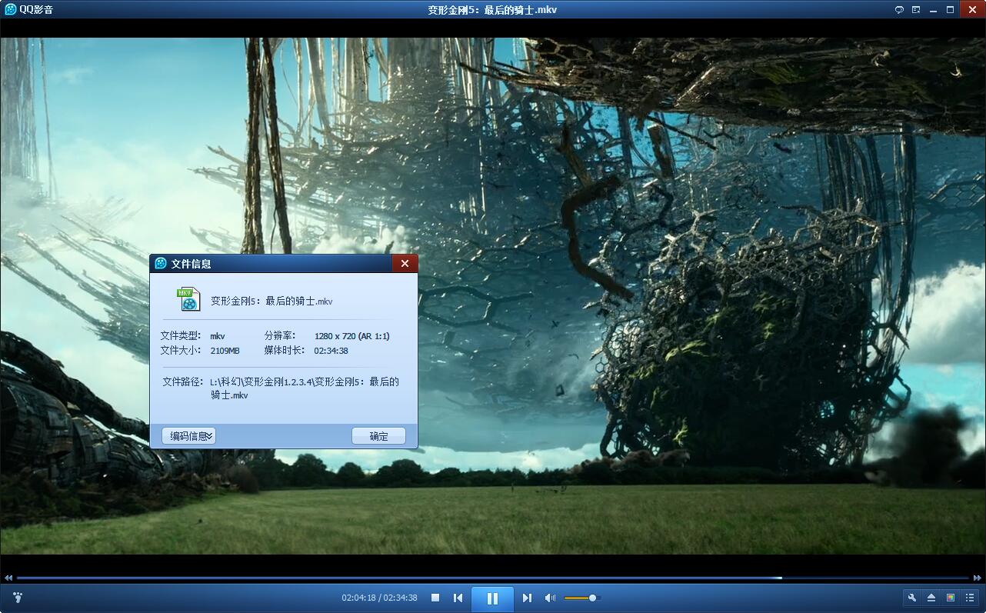986x613 pixels.
Task: Click the media duration value 02:34:38 in dialog
Action: coord(331,351)
